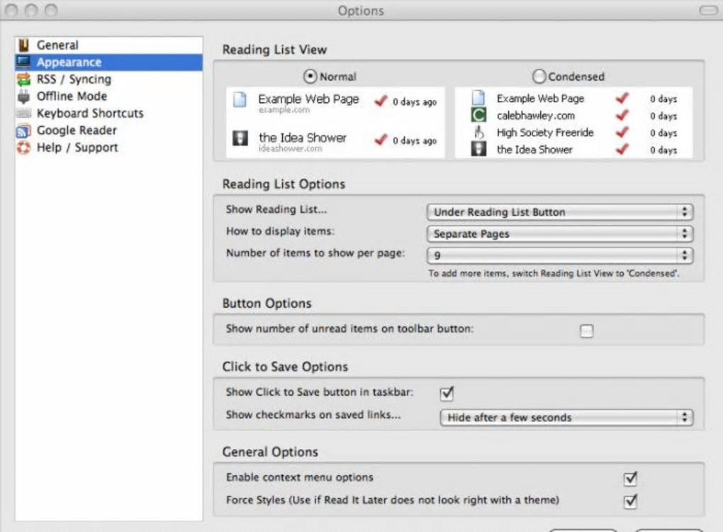Open the Show Reading List dropdown
This screenshot has width=723, height=532.
[x=560, y=212]
